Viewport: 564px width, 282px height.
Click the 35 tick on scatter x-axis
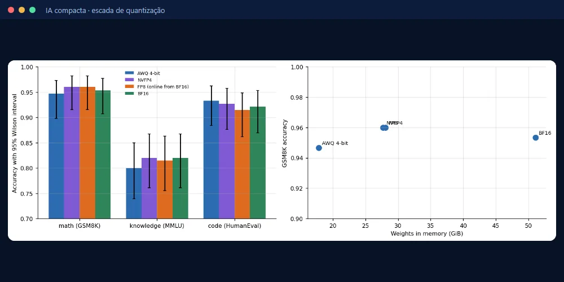430,226
